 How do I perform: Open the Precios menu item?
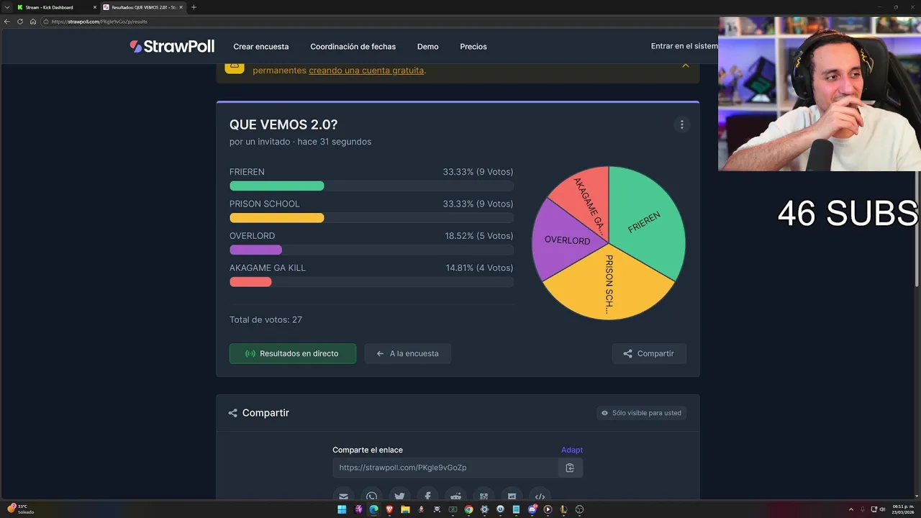tap(473, 47)
